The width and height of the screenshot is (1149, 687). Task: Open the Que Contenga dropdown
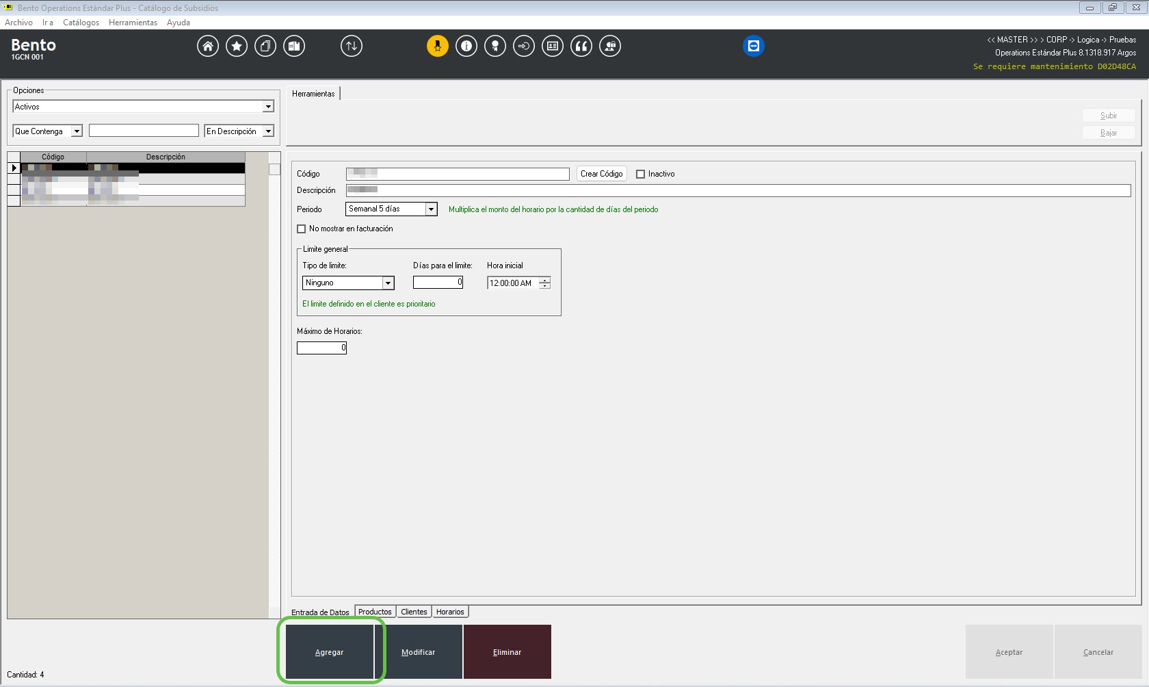click(77, 131)
